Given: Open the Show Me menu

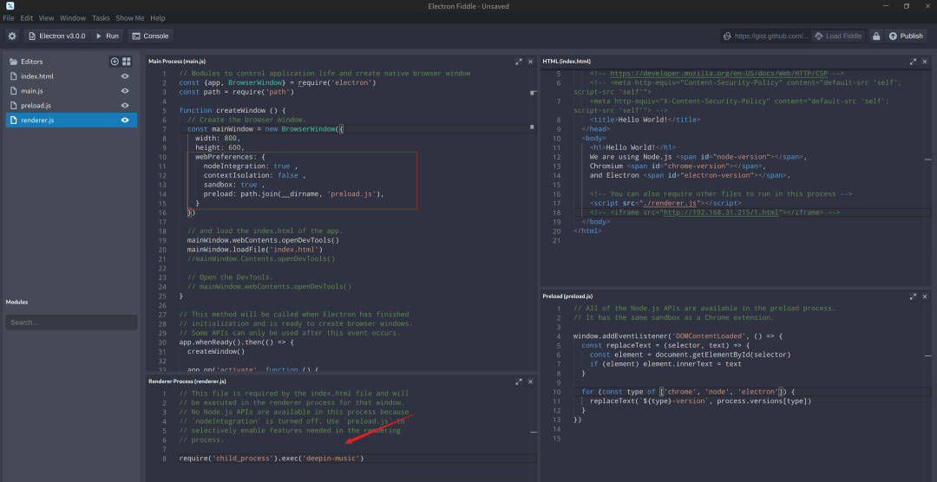Looking at the screenshot, I should pos(129,18).
